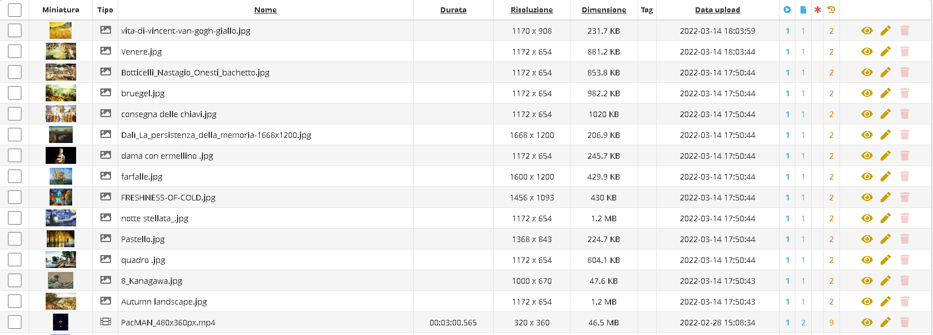Sort by the Risoluzione column header

[532, 10]
